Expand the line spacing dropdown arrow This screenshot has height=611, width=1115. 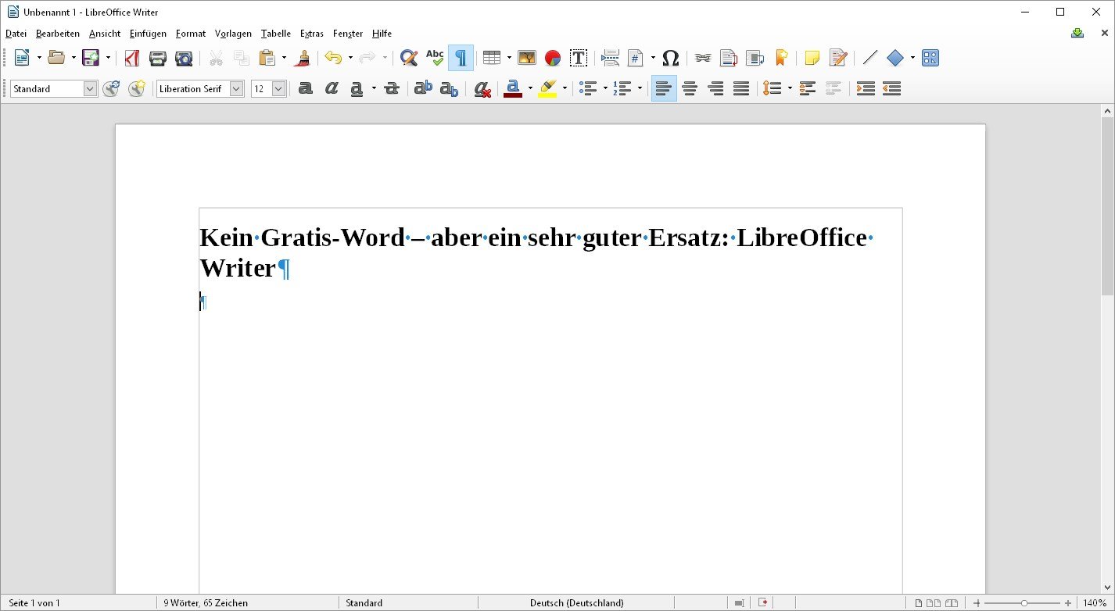pos(790,89)
